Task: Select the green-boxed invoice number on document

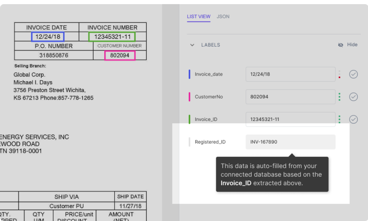Action: (112, 36)
